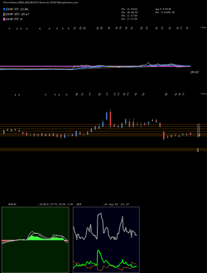207x273 pixels.
Task: Click the magenta DOW PT legend swatch
Action: click(x=4, y=19)
